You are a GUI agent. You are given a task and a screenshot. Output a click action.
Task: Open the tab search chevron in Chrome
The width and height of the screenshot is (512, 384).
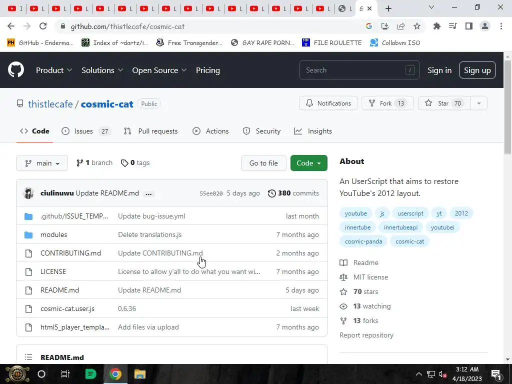431,7
